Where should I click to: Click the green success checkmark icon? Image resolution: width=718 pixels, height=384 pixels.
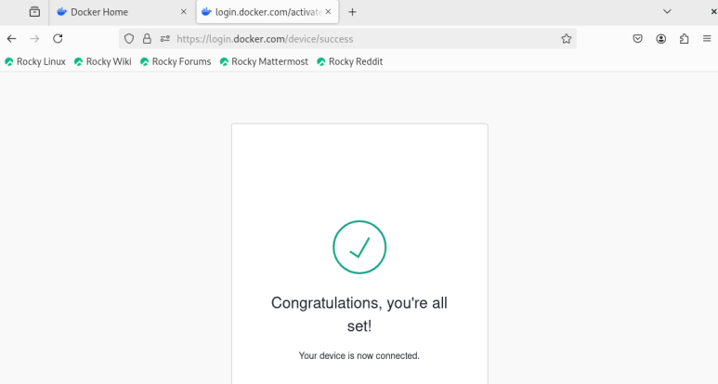[359, 247]
